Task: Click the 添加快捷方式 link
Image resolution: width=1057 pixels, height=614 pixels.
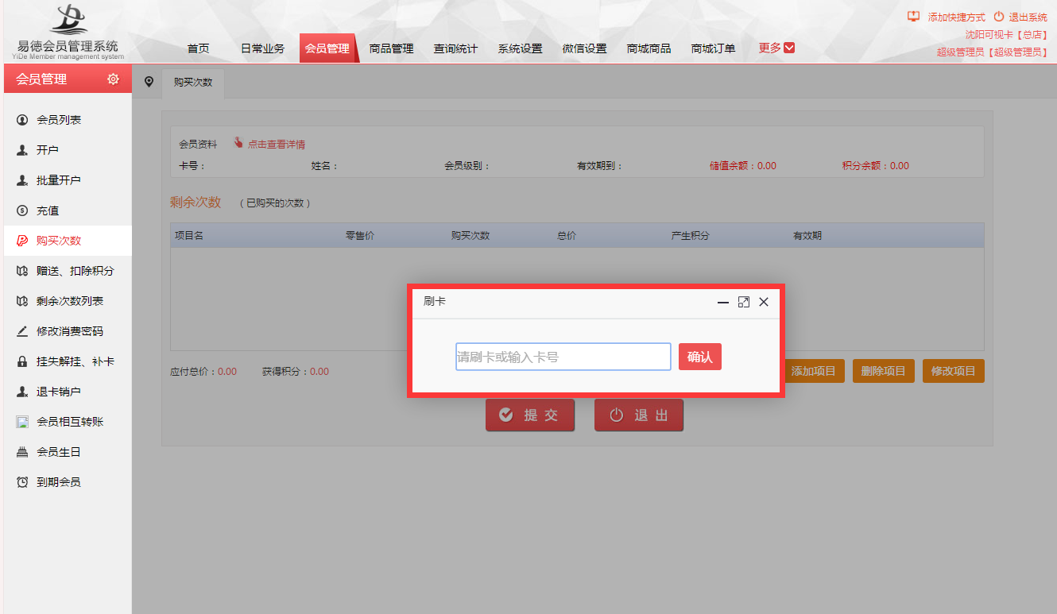Action: coord(957,17)
